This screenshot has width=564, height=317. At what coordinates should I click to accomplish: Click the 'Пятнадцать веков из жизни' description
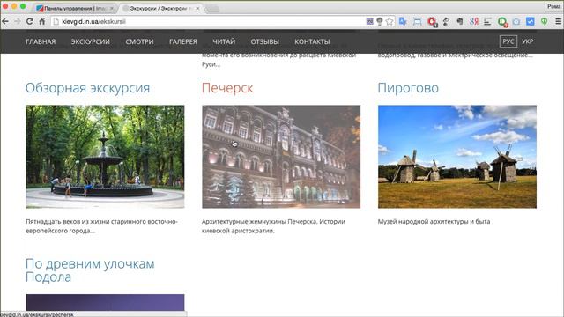101,226
